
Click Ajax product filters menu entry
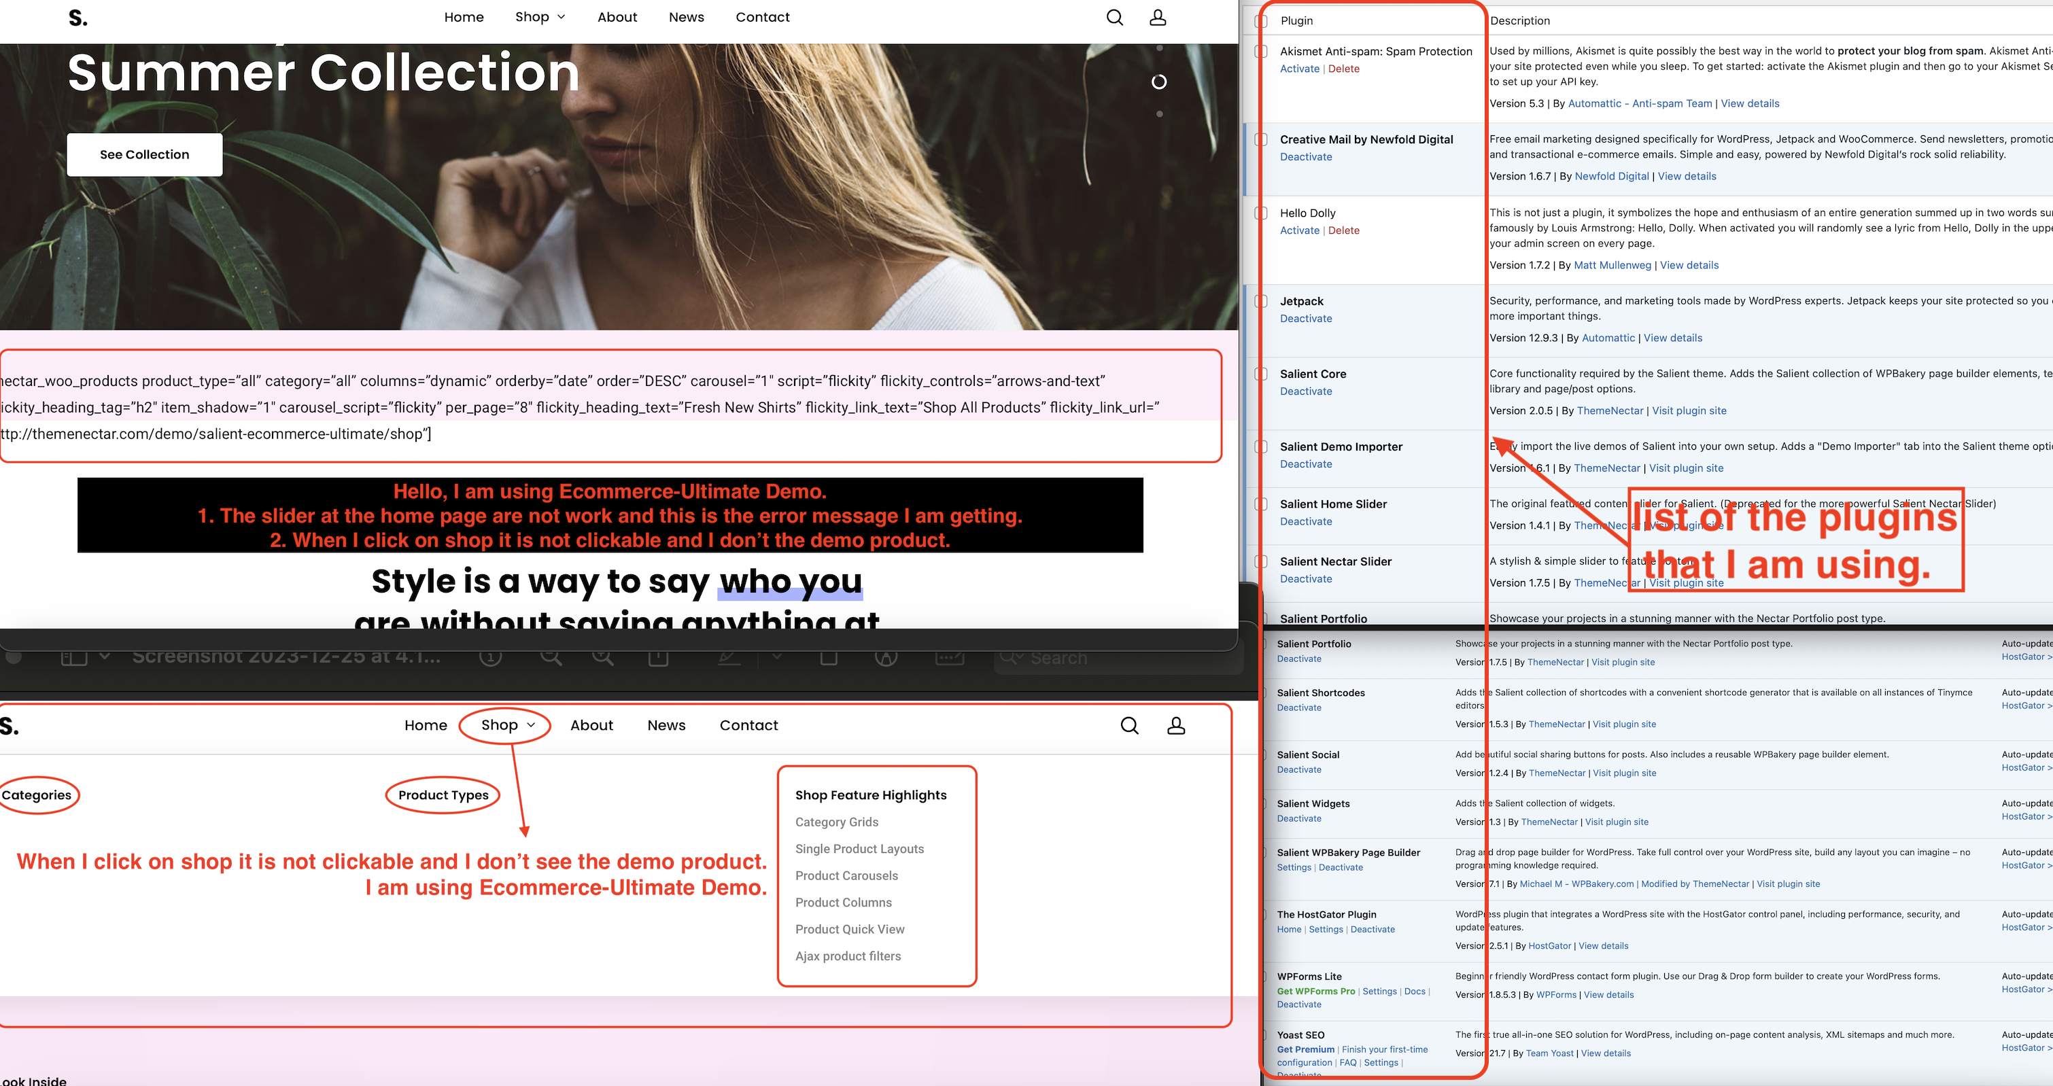tap(848, 956)
